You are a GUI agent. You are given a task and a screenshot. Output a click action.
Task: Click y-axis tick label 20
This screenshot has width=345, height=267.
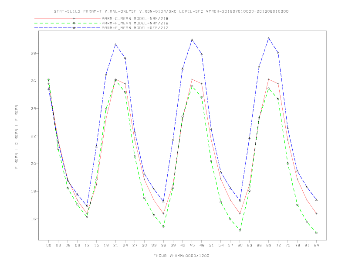pos(34,164)
